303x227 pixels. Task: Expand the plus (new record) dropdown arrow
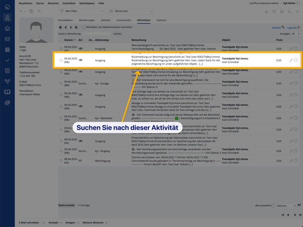(25, 11)
